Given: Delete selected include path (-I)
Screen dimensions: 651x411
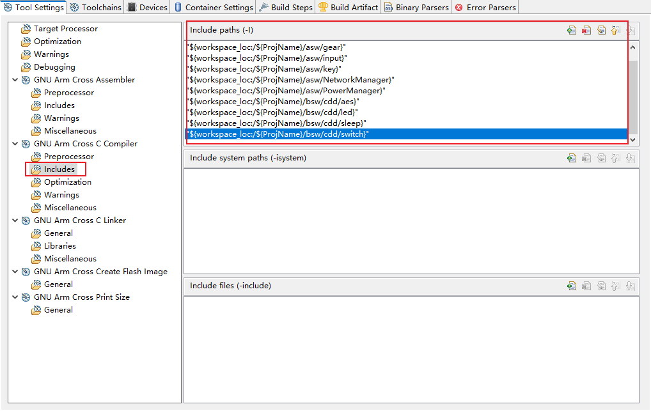Looking at the screenshot, I should (x=586, y=30).
